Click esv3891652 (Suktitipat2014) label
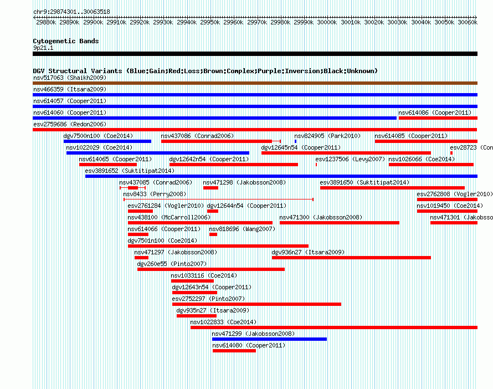Image resolution: width=493 pixels, height=389 pixels. tap(130, 171)
